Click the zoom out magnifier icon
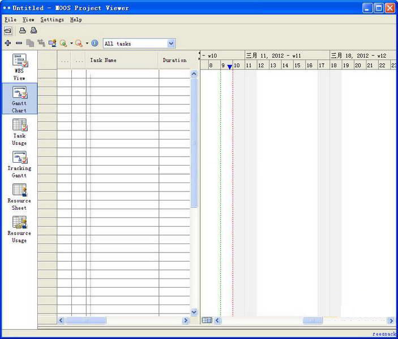The image size is (398, 339). point(79,44)
